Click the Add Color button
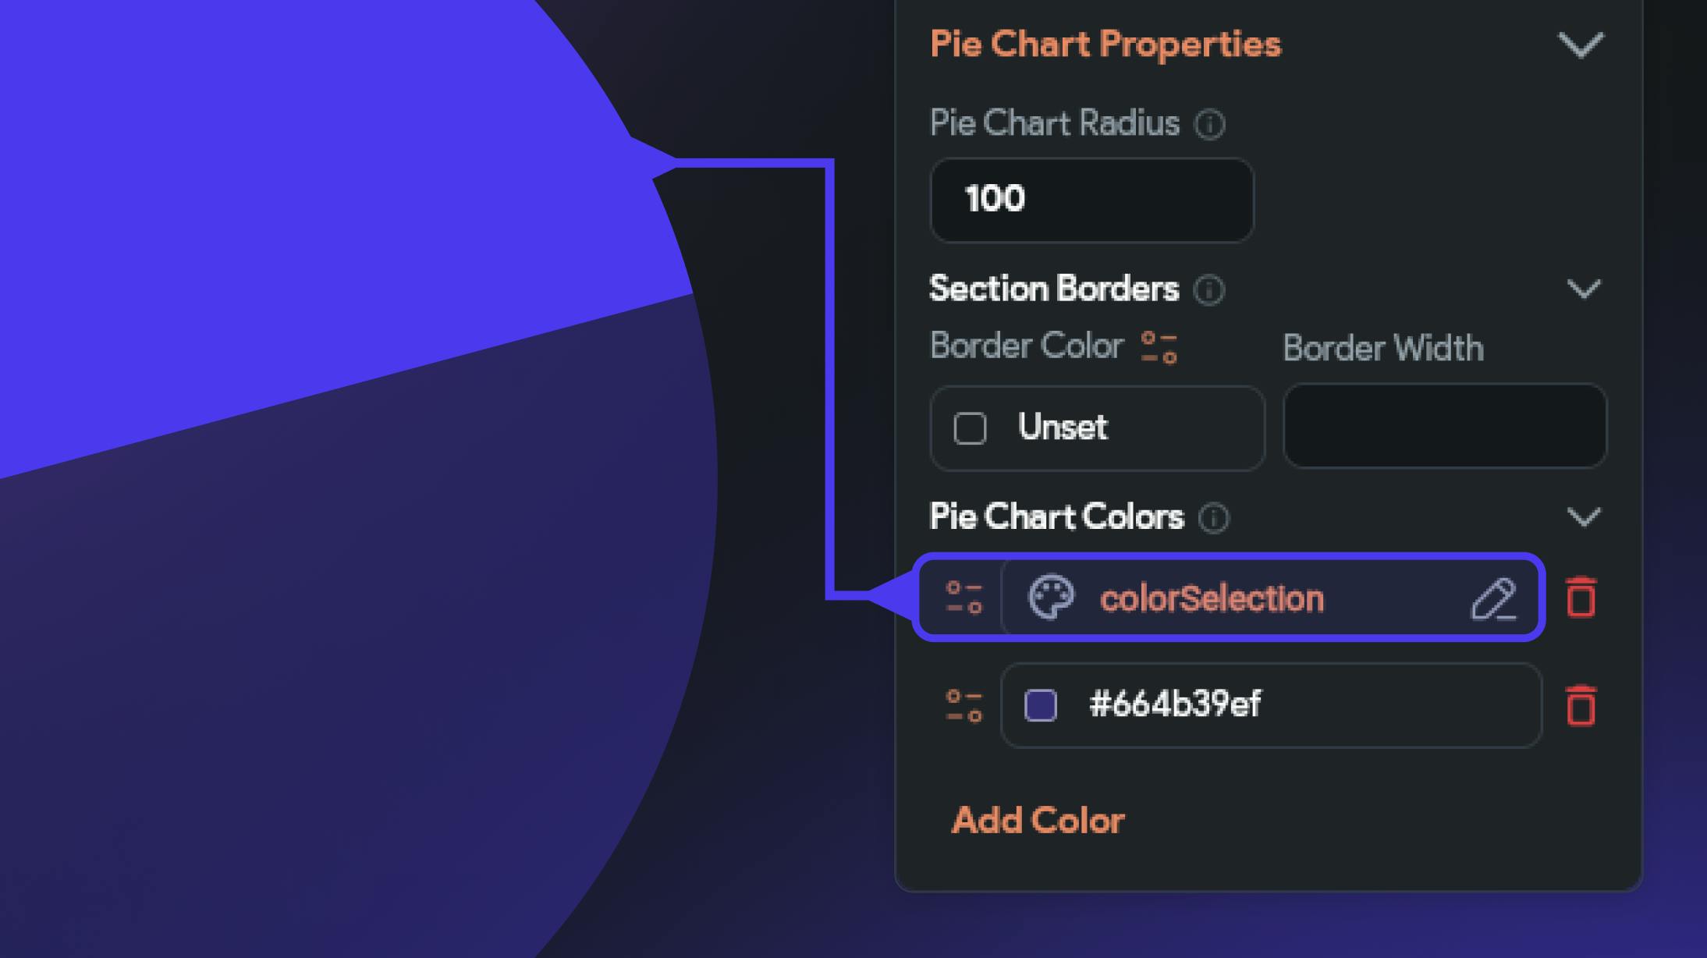 pyautogui.click(x=1038, y=821)
